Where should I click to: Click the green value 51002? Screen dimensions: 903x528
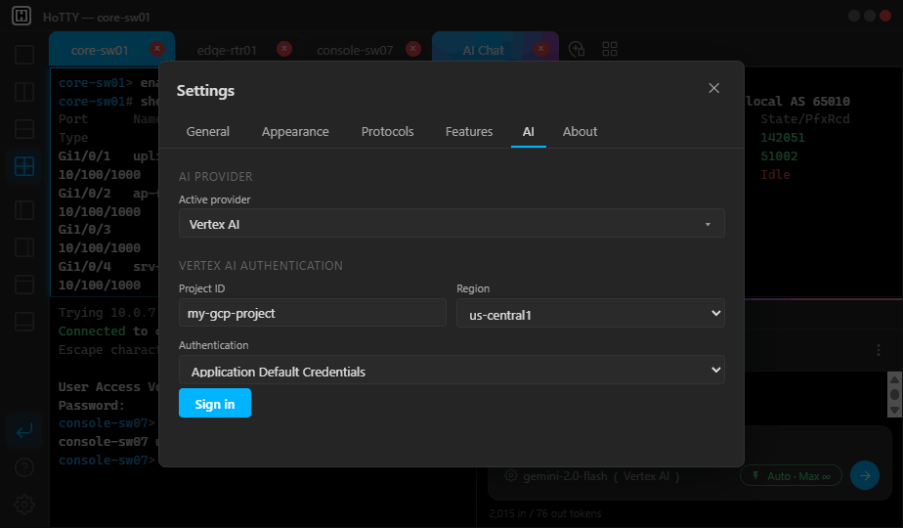pyautogui.click(x=779, y=155)
